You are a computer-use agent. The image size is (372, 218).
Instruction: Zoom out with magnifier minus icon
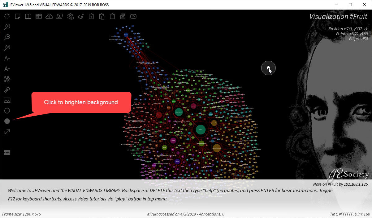[7, 37]
